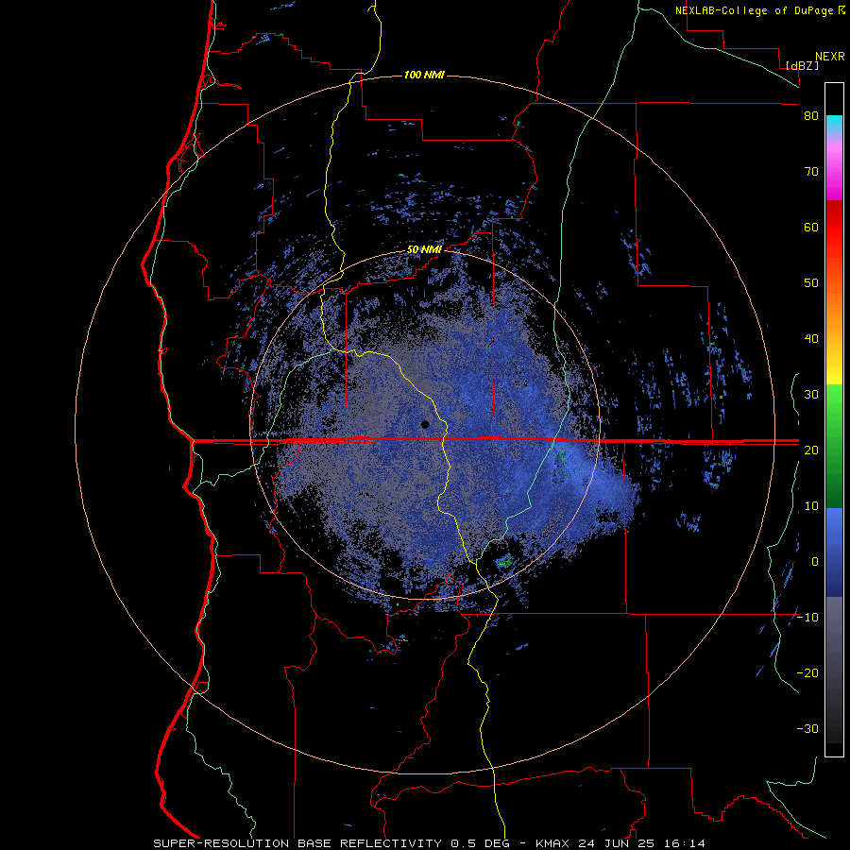Screen dimensions: 850x850
Task: Click the 60 dBZ scale value
Action: (x=811, y=227)
